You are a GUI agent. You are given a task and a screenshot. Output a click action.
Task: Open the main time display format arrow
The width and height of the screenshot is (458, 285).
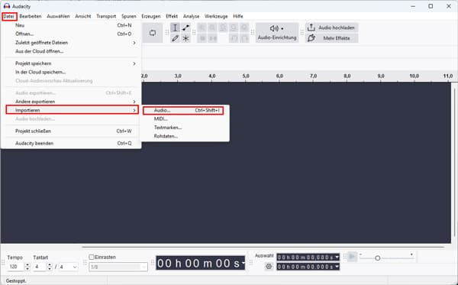[243, 263]
